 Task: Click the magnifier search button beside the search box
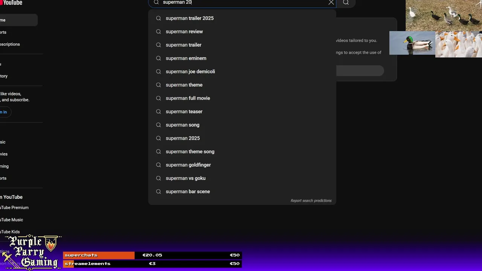tap(346, 2)
